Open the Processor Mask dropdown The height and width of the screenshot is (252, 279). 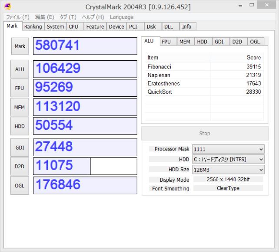tap(228, 149)
